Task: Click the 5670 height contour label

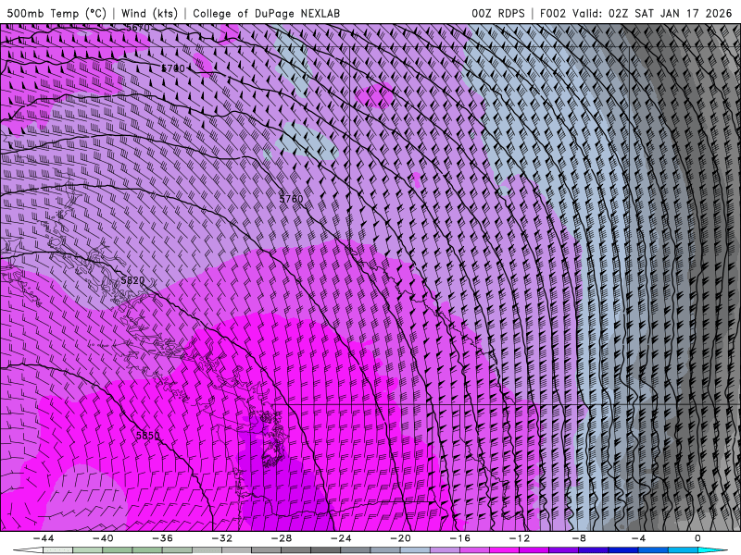Action: (x=137, y=28)
